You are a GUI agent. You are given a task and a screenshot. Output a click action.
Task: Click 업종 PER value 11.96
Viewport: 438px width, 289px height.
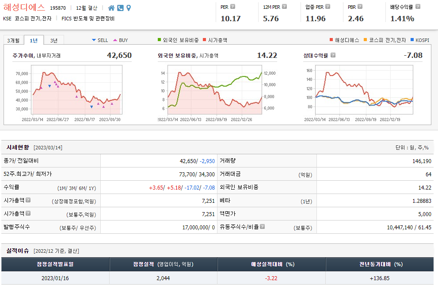[316, 19]
